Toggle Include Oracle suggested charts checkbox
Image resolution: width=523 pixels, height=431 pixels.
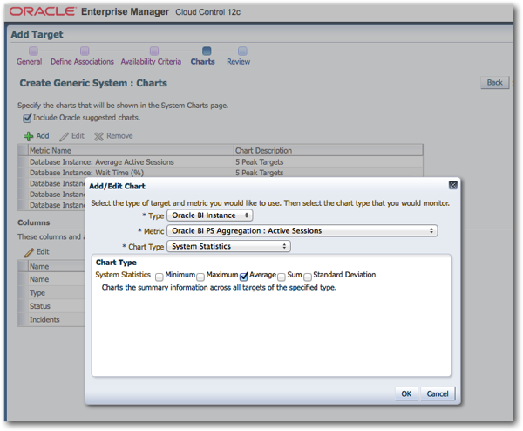pyautogui.click(x=27, y=118)
